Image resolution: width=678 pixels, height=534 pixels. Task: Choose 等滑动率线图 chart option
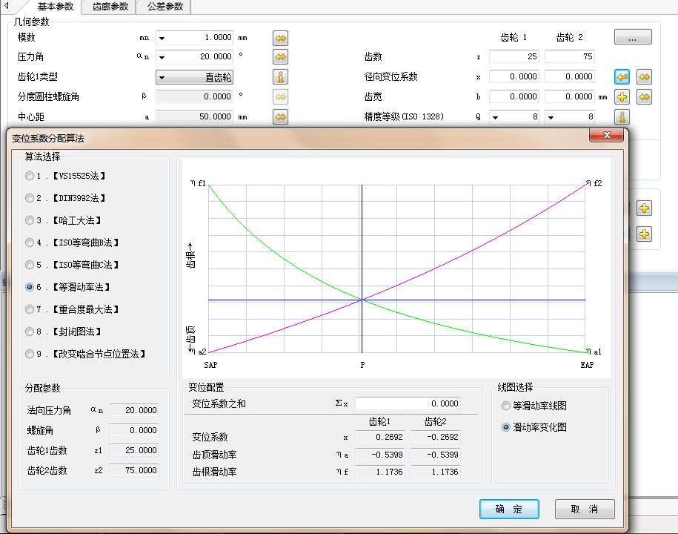click(x=506, y=406)
